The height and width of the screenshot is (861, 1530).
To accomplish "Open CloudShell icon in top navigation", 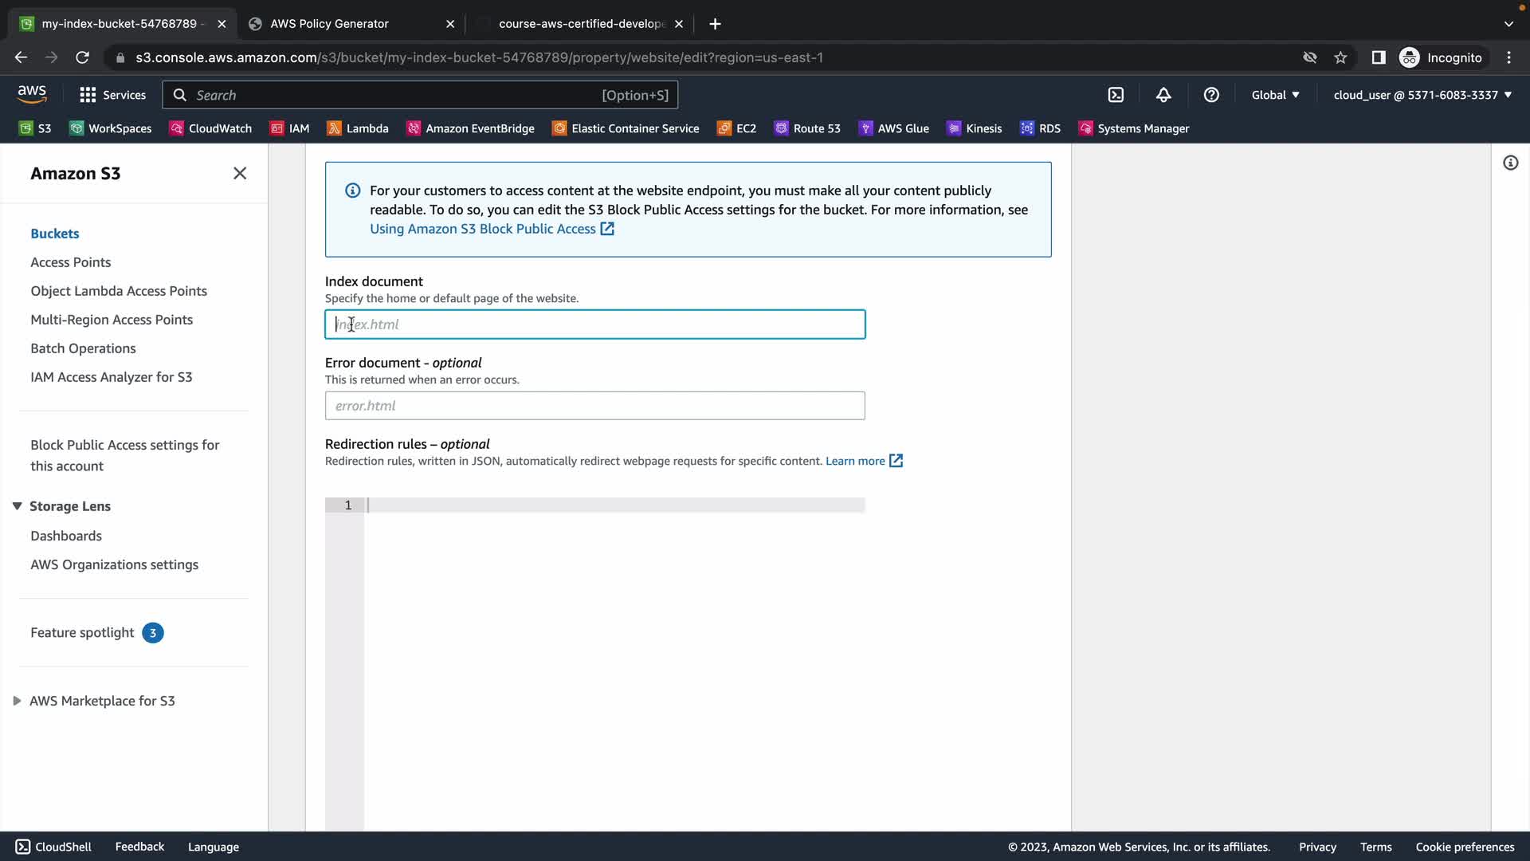I will point(1116,95).
